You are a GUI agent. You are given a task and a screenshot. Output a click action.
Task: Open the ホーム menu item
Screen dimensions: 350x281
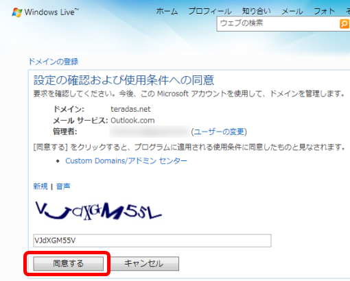point(167,11)
